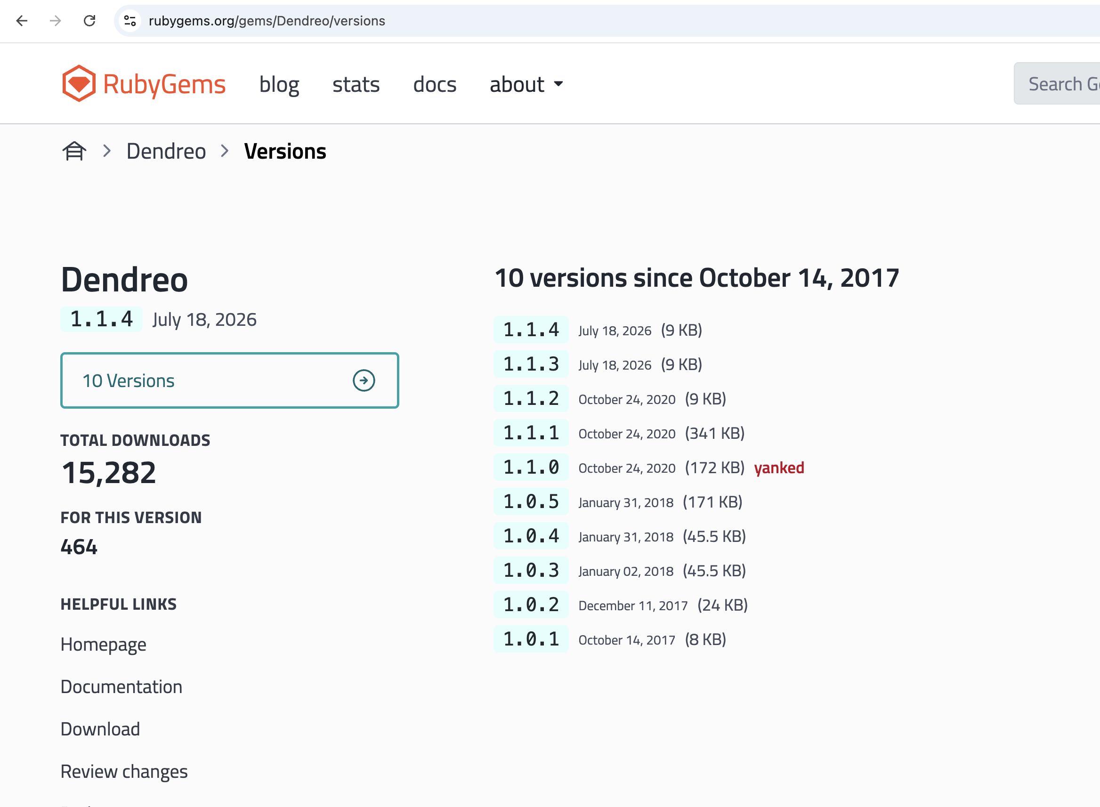Open the 10 Versions button
Image resolution: width=1100 pixels, height=807 pixels.
[230, 380]
